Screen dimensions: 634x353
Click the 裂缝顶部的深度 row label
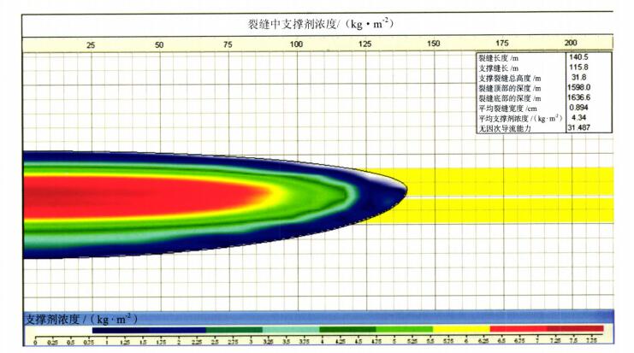(510, 88)
